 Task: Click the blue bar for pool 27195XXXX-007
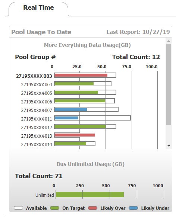[x=70, y=109]
